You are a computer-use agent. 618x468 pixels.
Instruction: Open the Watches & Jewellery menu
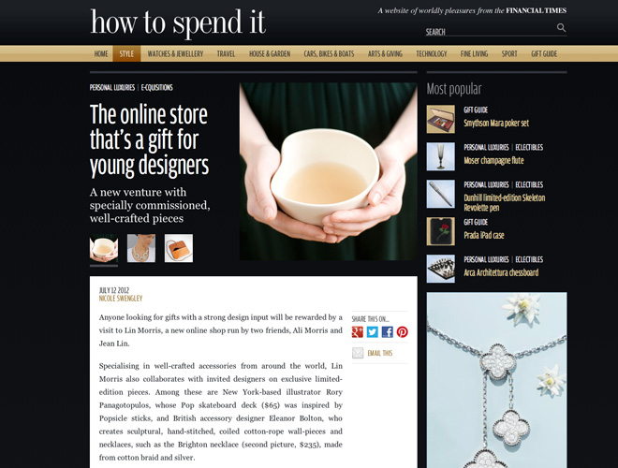(175, 53)
